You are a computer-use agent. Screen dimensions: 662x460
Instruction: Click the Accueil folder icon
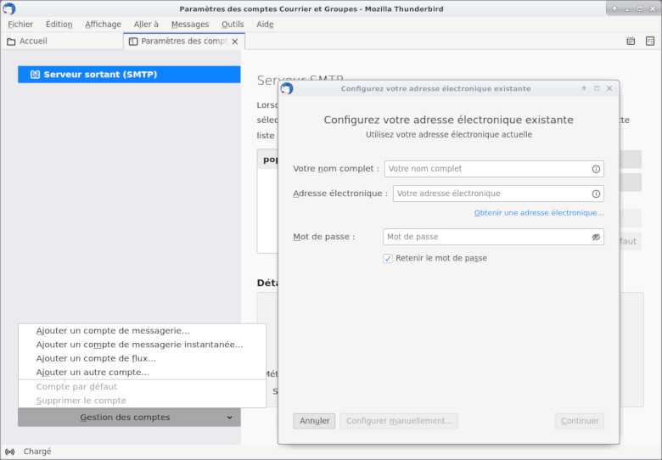coord(11,42)
